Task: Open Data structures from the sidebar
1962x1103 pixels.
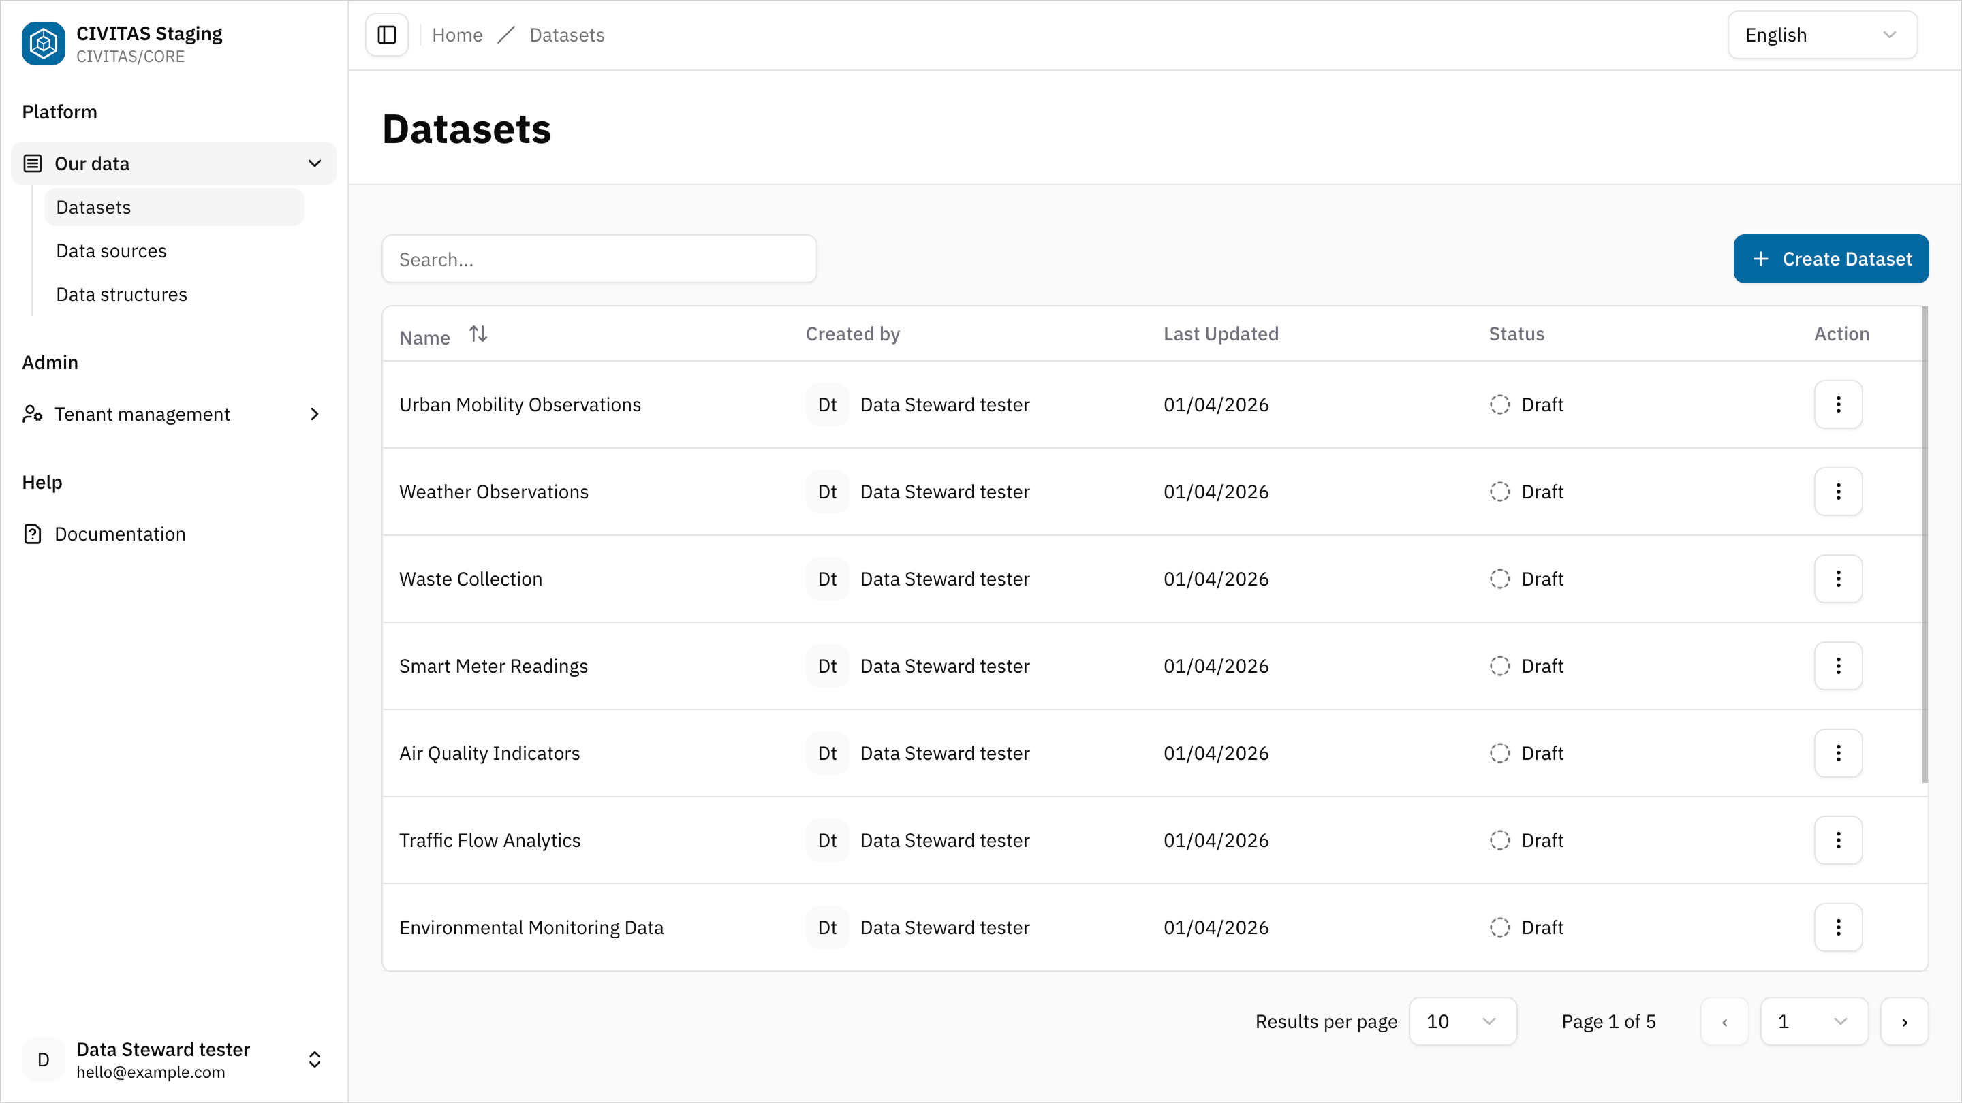Action: 121,294
